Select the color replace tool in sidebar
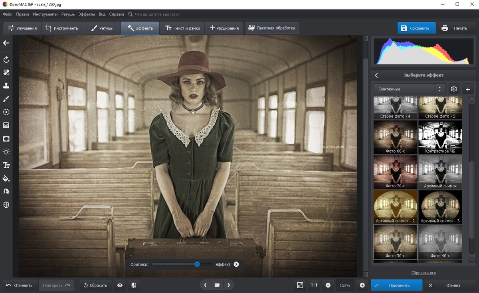This screenshot has width=479, height=293. coord(6,191)
